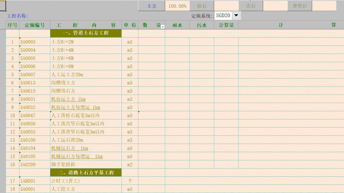Select the 100.00% percentage cell
Image resolution: width=344 pixels, height=193 pixels.
click(x=177, y=6)
